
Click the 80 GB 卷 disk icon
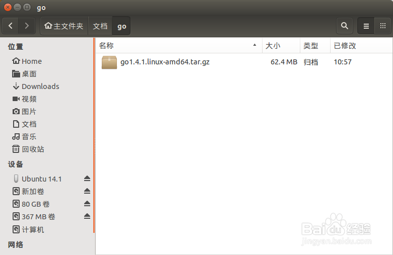pos(16,204)
